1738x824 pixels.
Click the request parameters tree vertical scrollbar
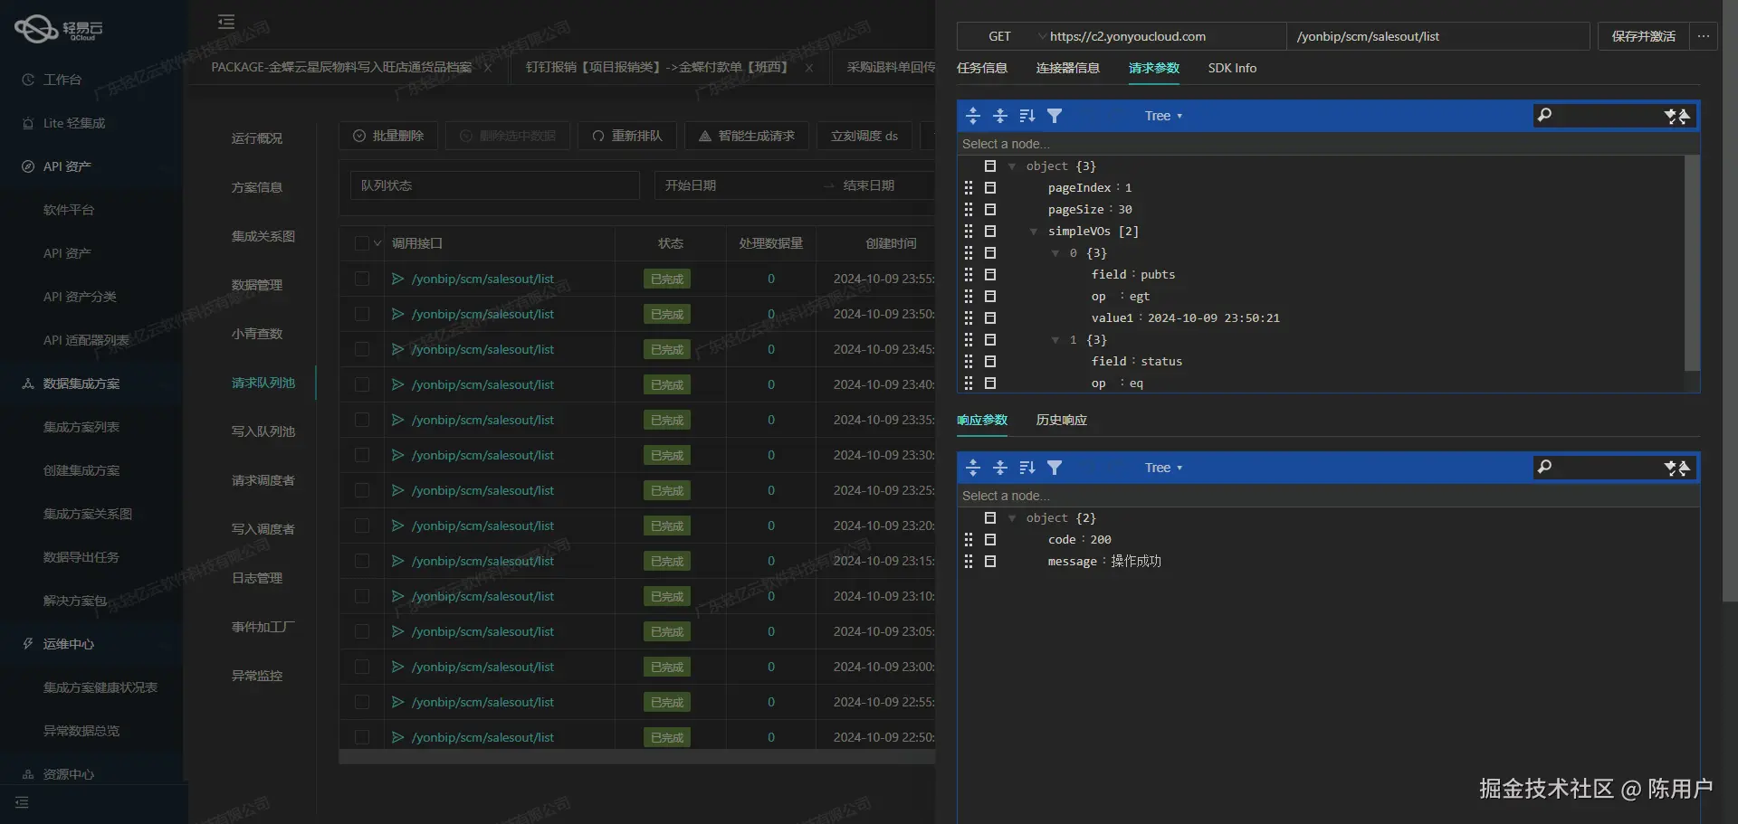pos(1691,262)
